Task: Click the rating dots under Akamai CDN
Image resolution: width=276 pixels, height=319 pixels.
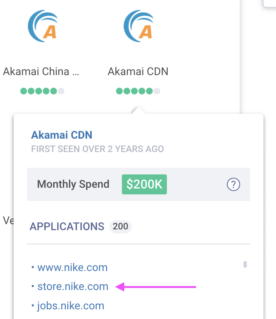Action: [x=138, y=91]
